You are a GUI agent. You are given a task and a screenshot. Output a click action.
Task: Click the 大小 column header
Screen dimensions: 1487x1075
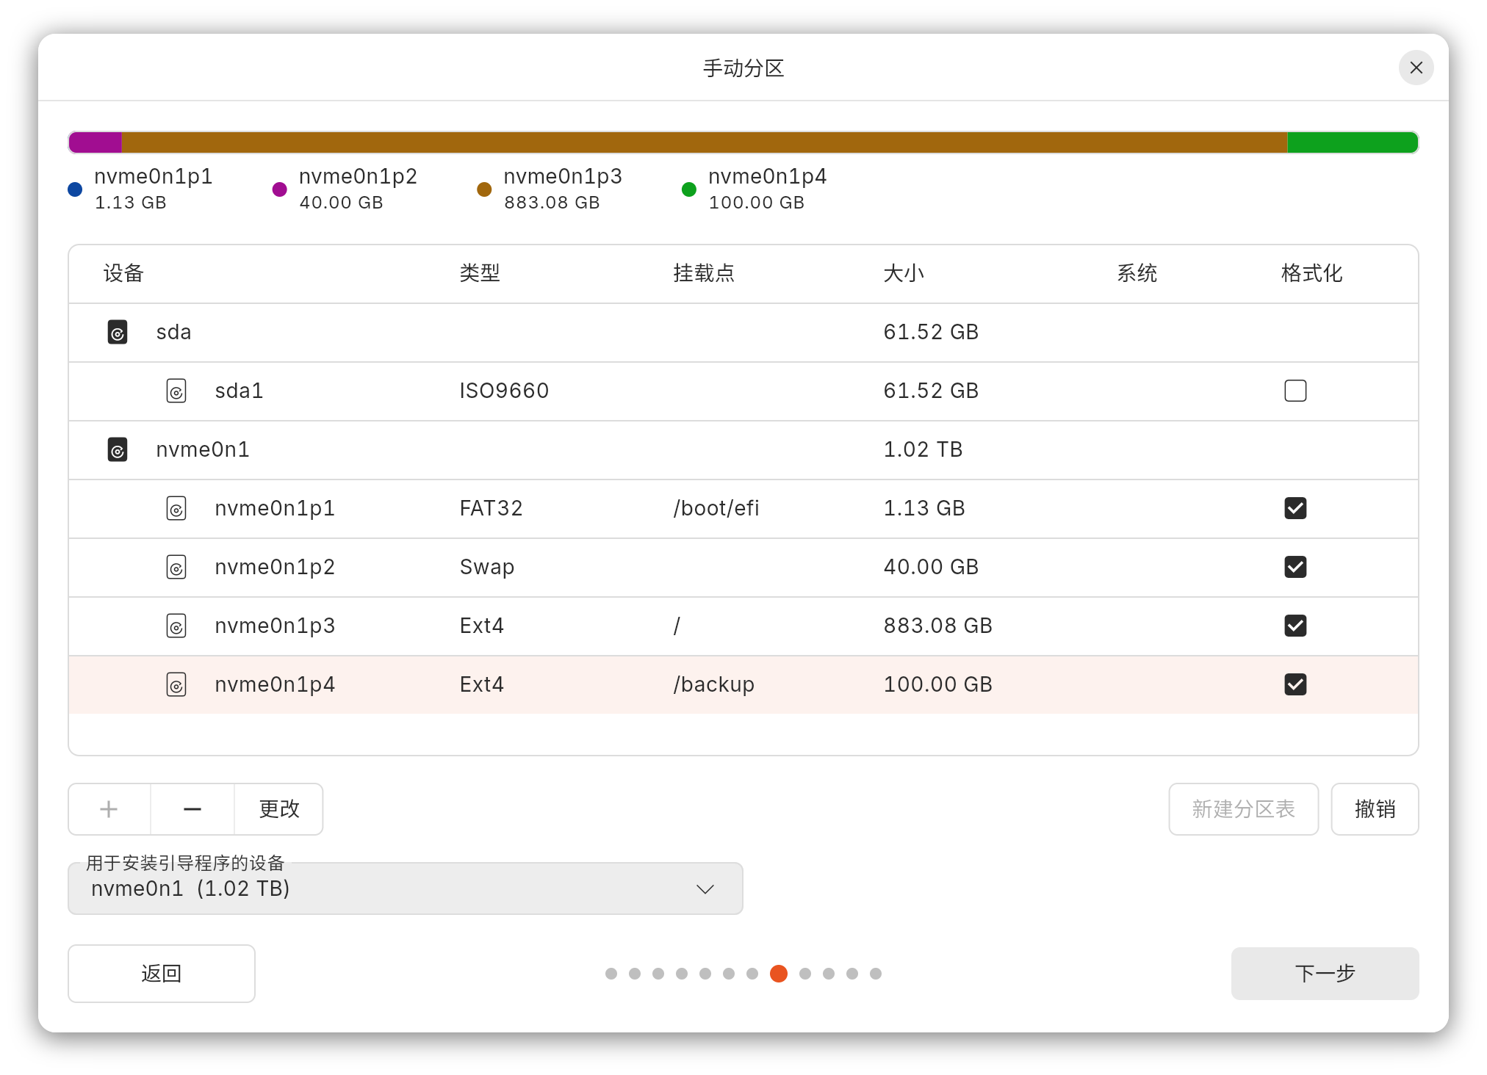(x=904, y=273)
